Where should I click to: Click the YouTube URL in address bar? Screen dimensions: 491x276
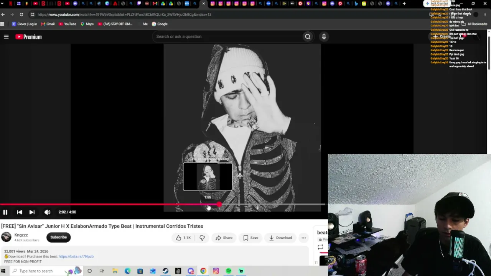click(x=124, y=15)
